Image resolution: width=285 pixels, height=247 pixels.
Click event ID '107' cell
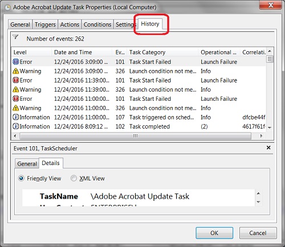pos(120,117)
